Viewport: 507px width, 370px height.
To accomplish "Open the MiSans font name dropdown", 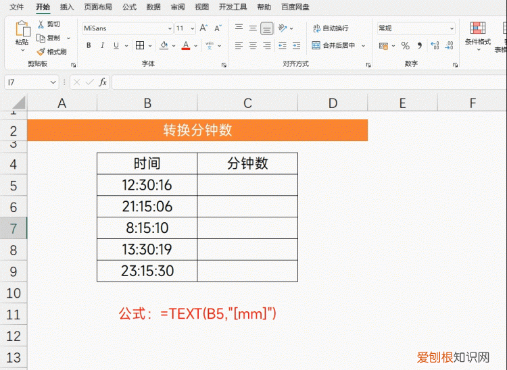I will point(170,28).
